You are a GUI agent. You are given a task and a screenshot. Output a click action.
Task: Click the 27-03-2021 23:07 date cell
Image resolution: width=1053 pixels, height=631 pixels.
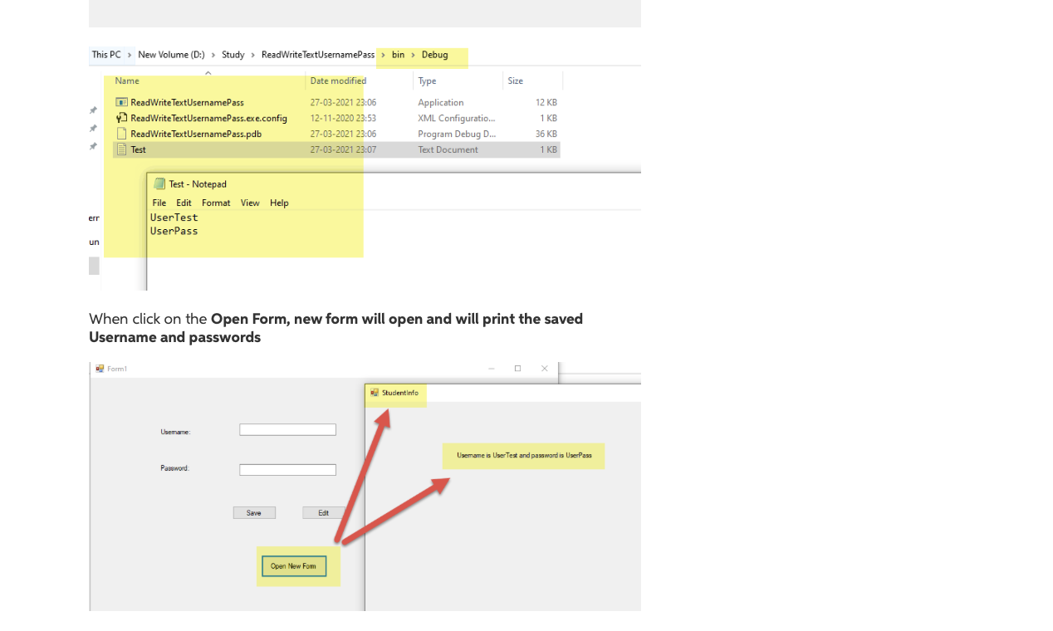click(x=343, y=149)
